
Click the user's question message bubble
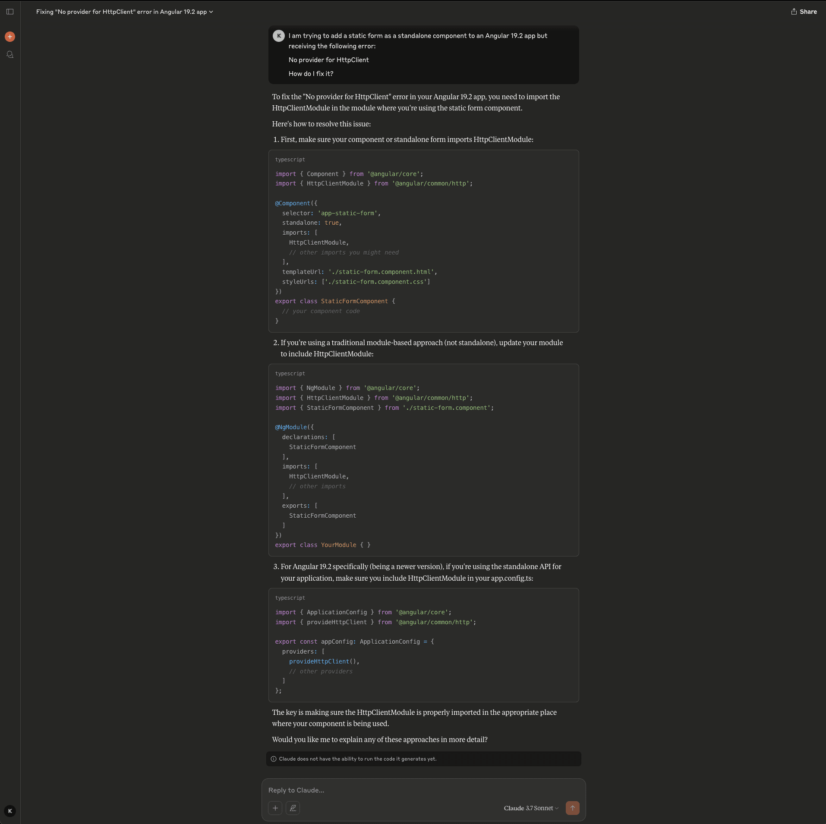423,55
